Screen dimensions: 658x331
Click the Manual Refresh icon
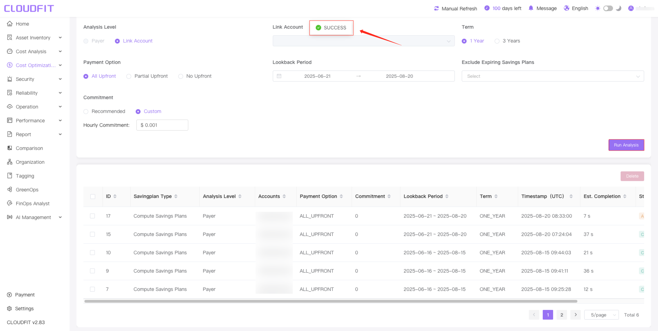point(436,8)
